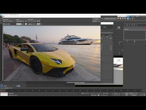The image size is (146, 110).
Task: Click the fourth render teapot toolbar icon
Action: [125, 19]
